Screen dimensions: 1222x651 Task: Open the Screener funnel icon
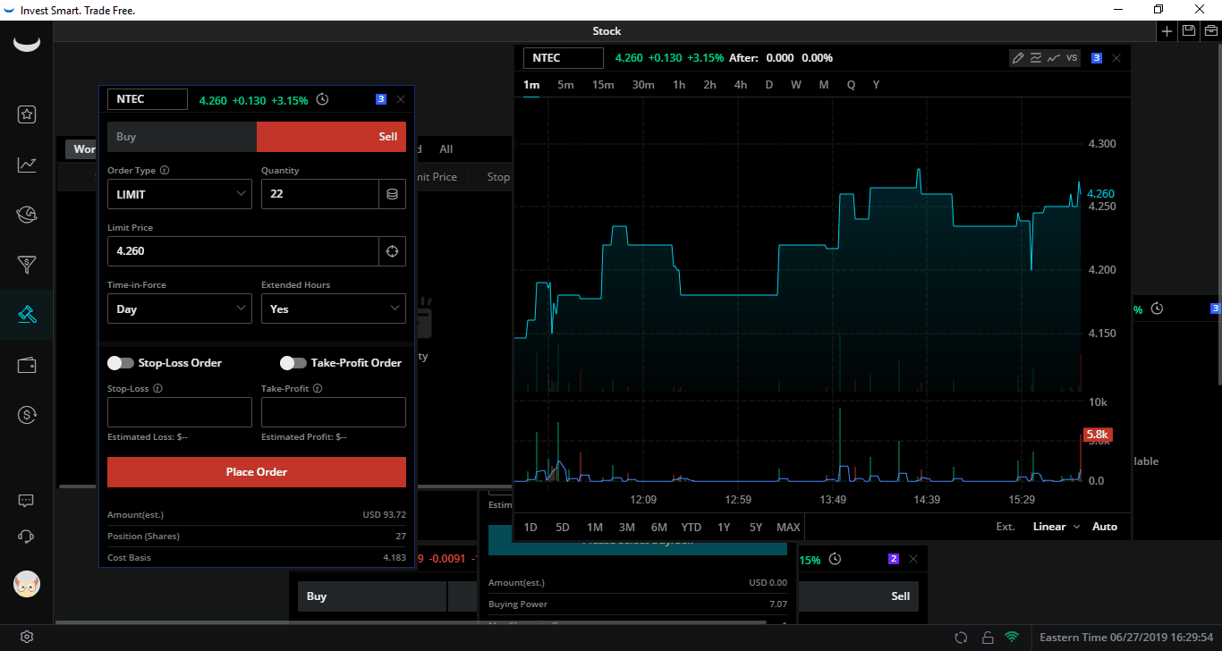pyautogui.click(x=27, y=265)
